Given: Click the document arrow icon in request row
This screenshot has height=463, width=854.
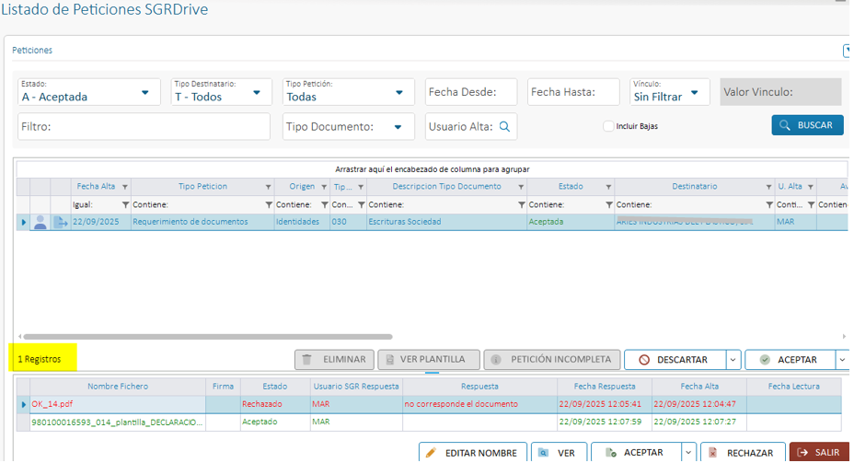Looking at the screenshot, I should (x=61, y=222).
